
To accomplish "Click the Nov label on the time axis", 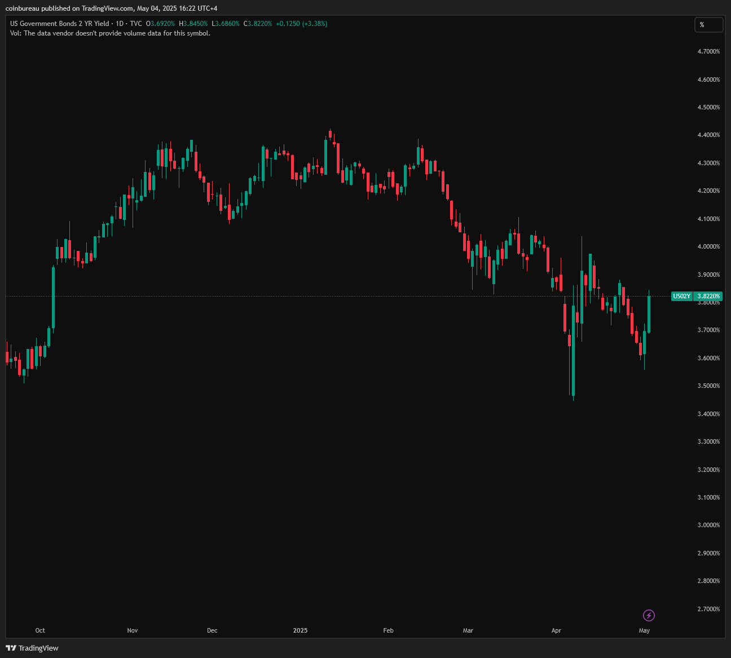I will point(133,630).
